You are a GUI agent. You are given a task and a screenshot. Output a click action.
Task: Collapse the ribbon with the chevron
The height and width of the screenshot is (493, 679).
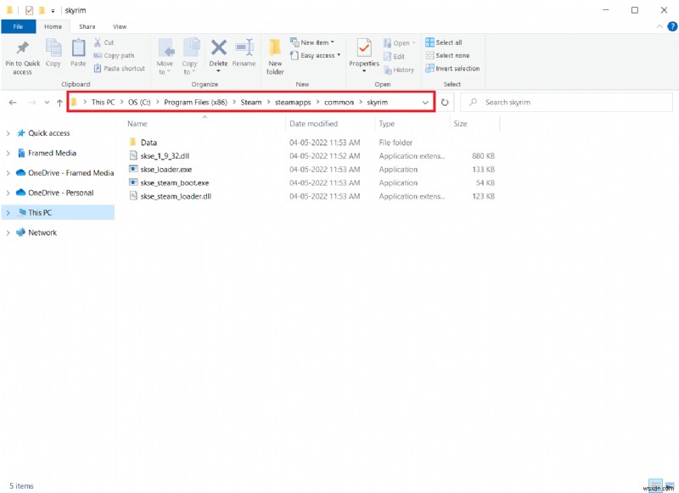659,26
